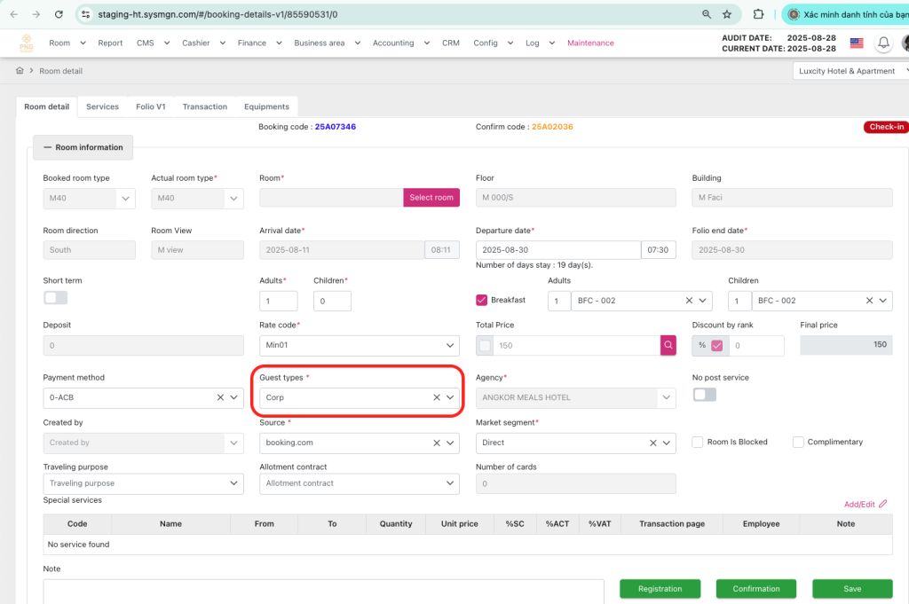The width and height of the screenshot is (909, 604).
Task: Bookmark page with the star icon
Action: [x=727, y=14]
